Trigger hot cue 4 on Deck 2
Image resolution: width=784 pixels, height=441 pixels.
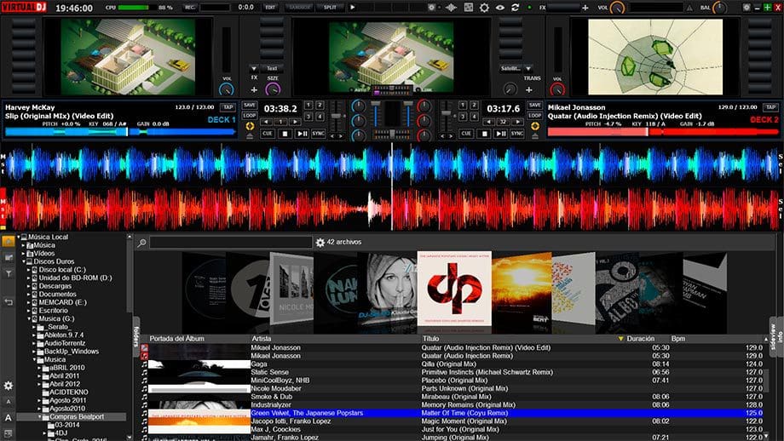pyautogui.click(x=474, y=117)
